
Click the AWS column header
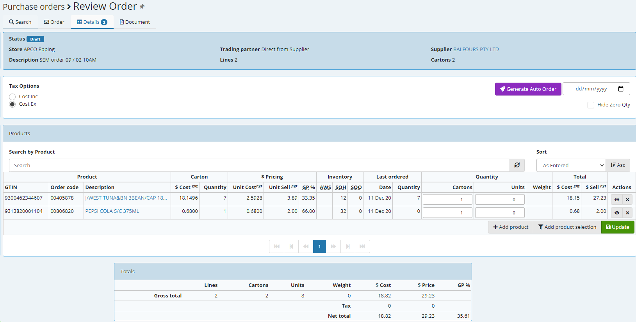325,187
